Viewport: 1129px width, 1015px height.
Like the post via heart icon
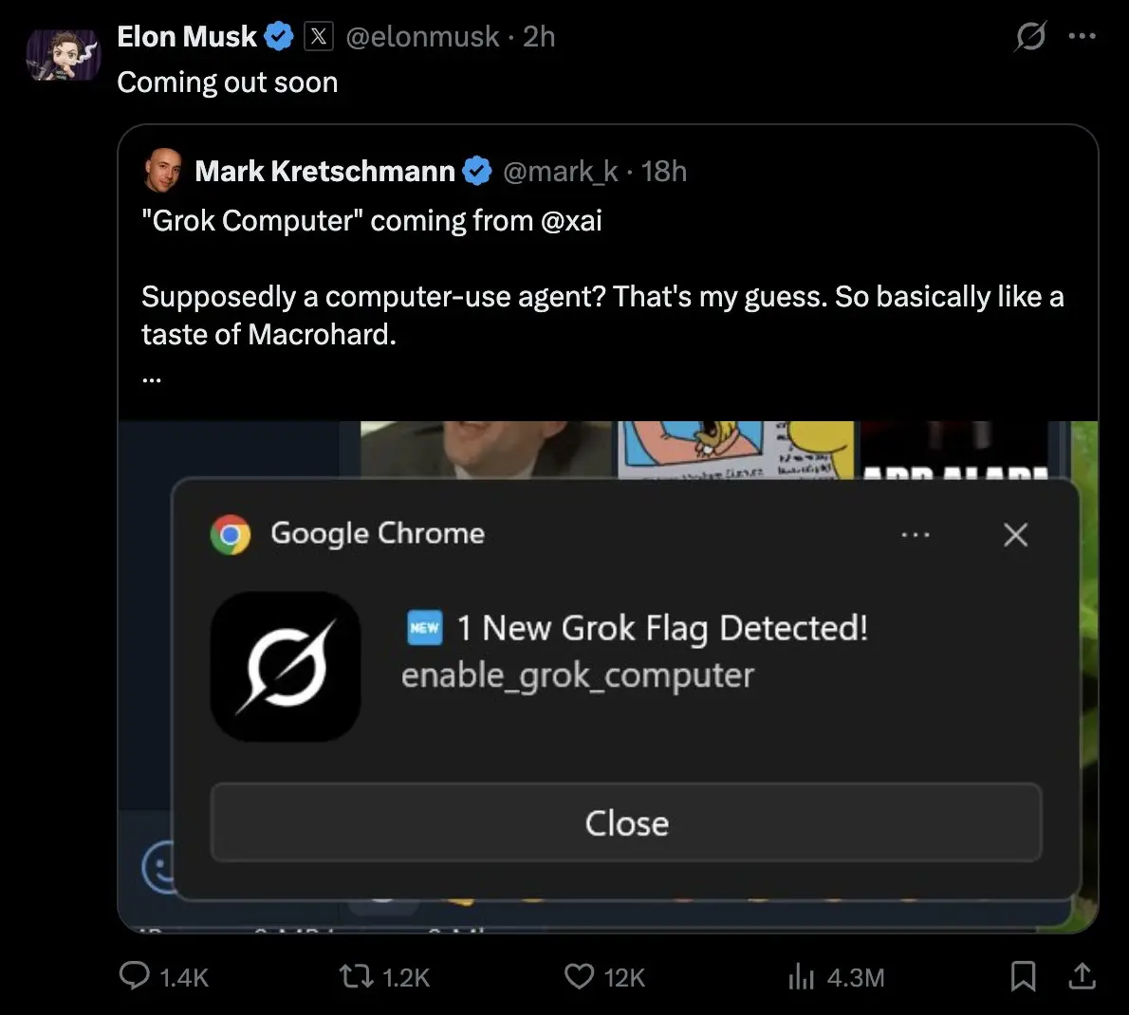pos(579,976)
